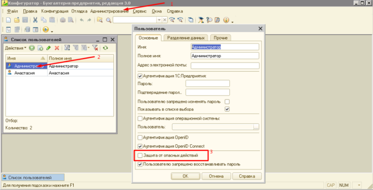Enable the Защита от опасных действий checkbox

point(140,155)
